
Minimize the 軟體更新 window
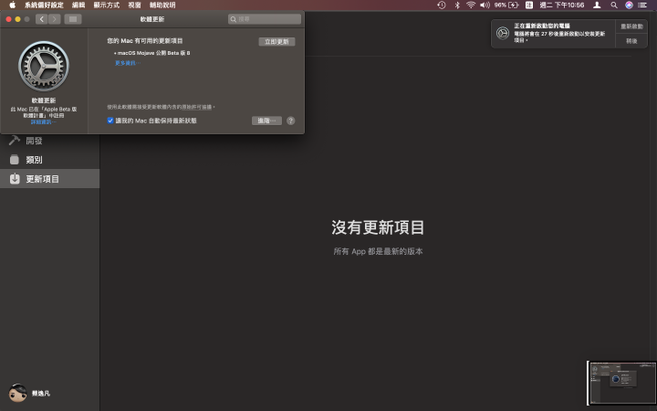17,19
